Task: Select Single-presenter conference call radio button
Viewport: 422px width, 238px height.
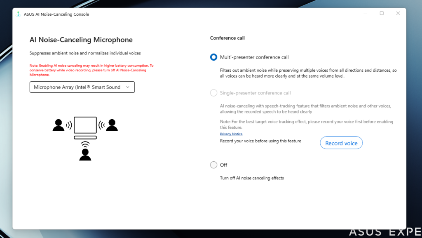Action: (213, 93)
